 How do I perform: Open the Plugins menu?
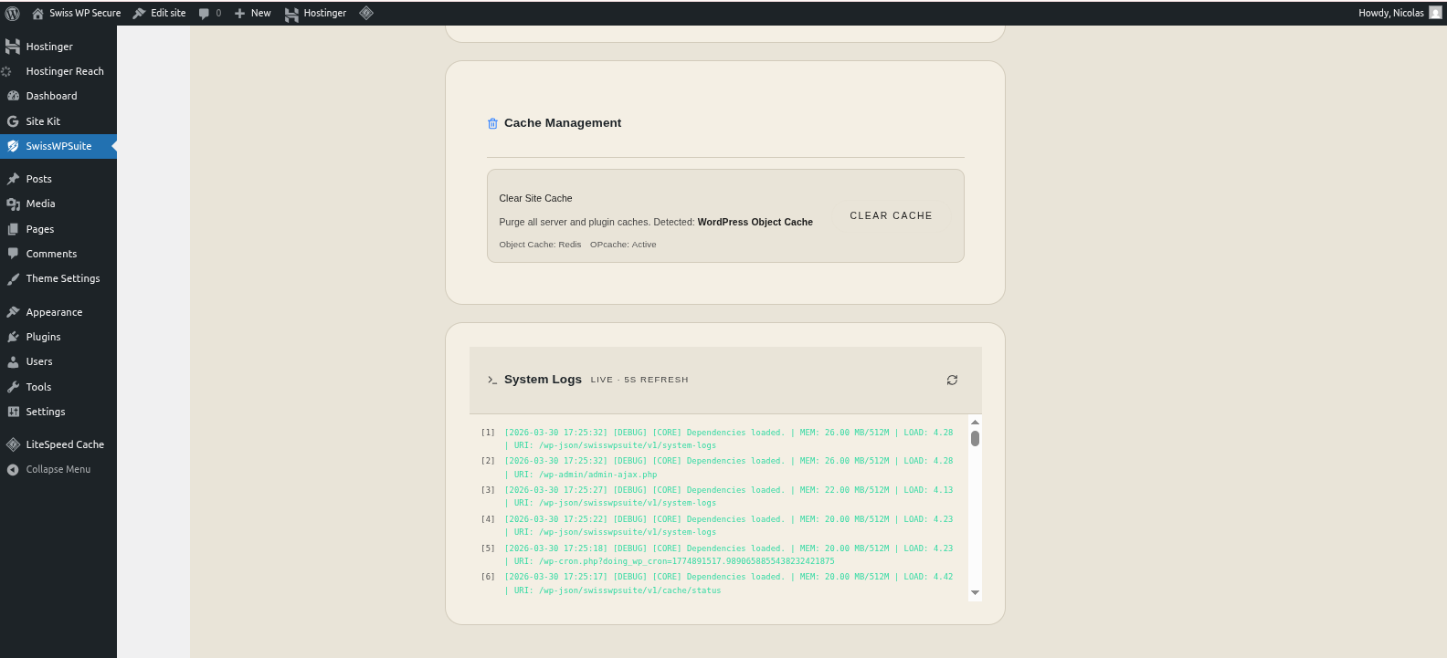43,337
